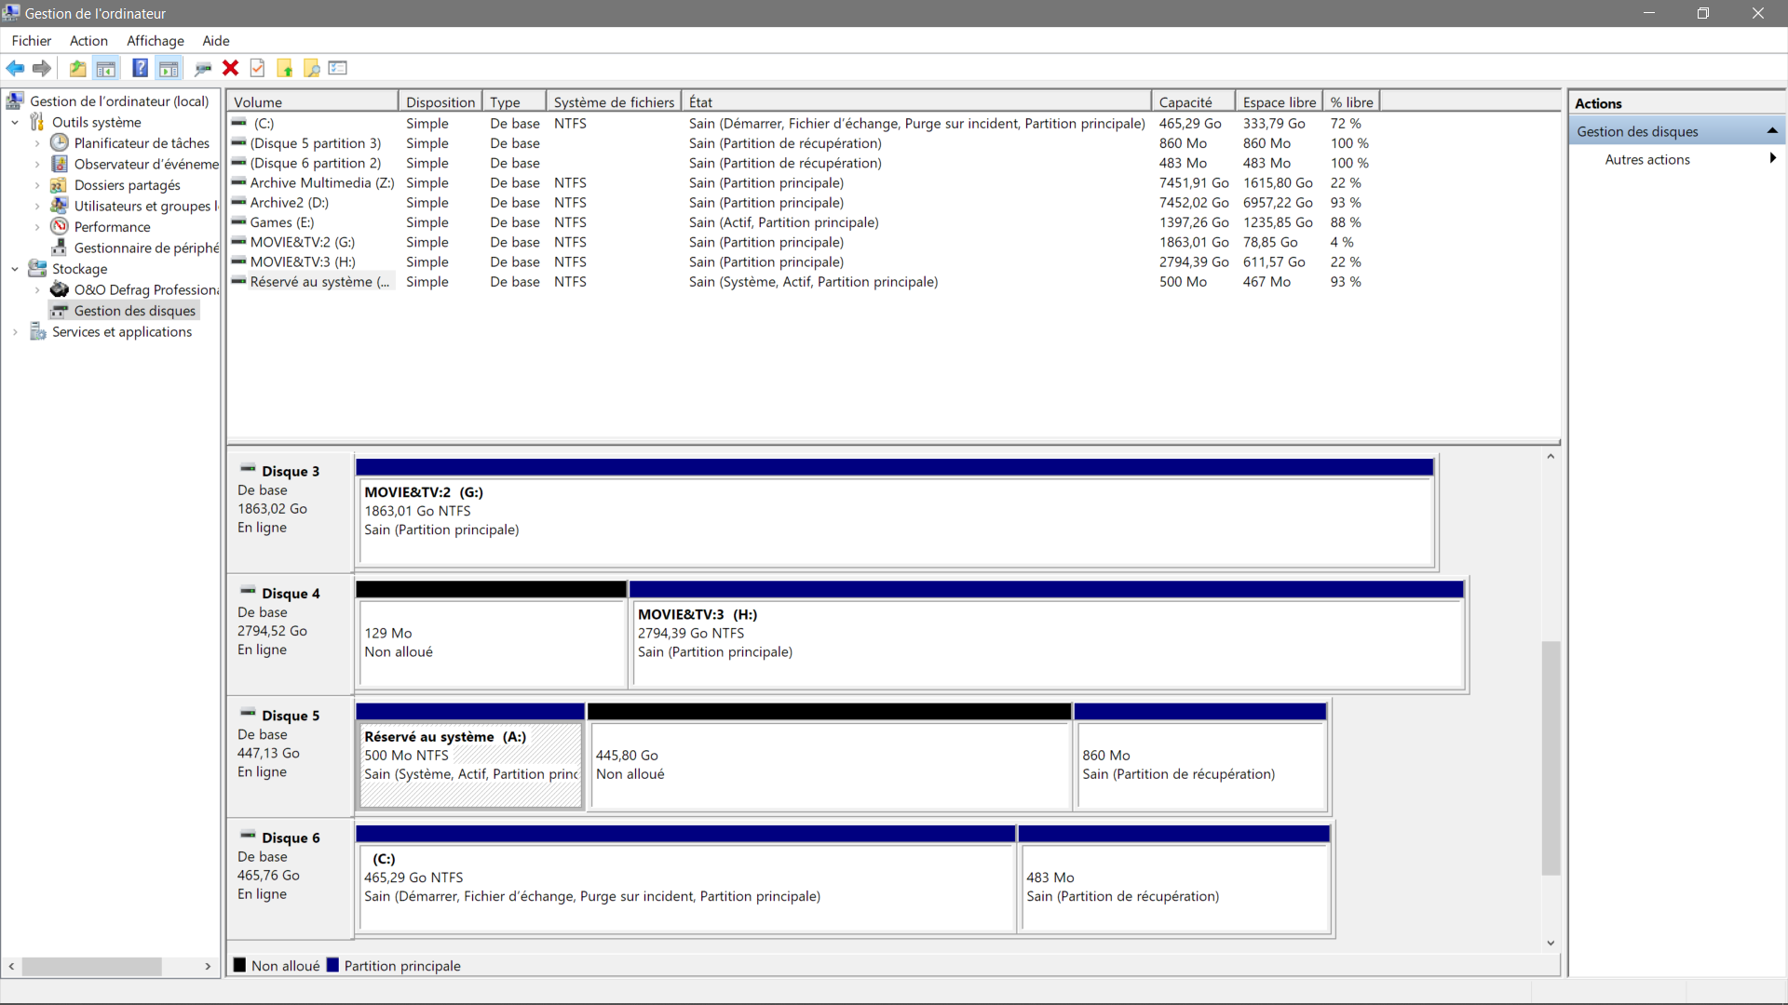Click the yellow folder with green arrow icon
The image size is (1788, 1005).
click(x=285, y=68)
